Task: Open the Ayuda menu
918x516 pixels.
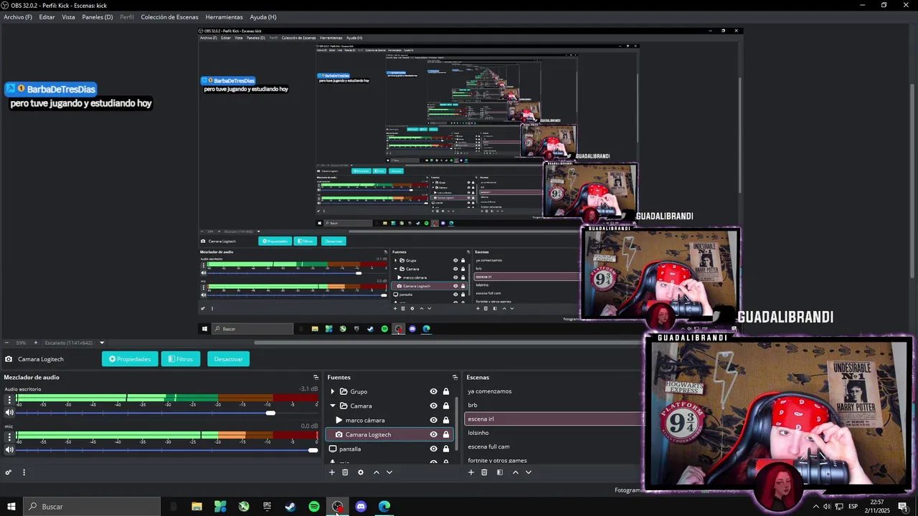Action: pyautogui.click(x=263, y=17)
